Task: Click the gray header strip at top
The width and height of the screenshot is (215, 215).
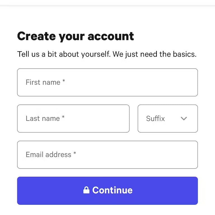Action: 107,2
